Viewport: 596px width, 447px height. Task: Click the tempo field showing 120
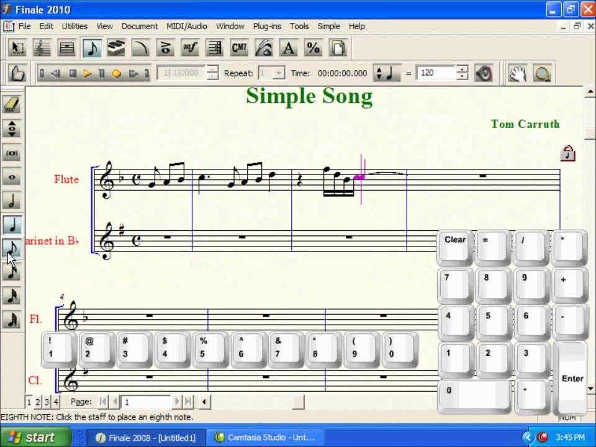[x=436, y=73]
